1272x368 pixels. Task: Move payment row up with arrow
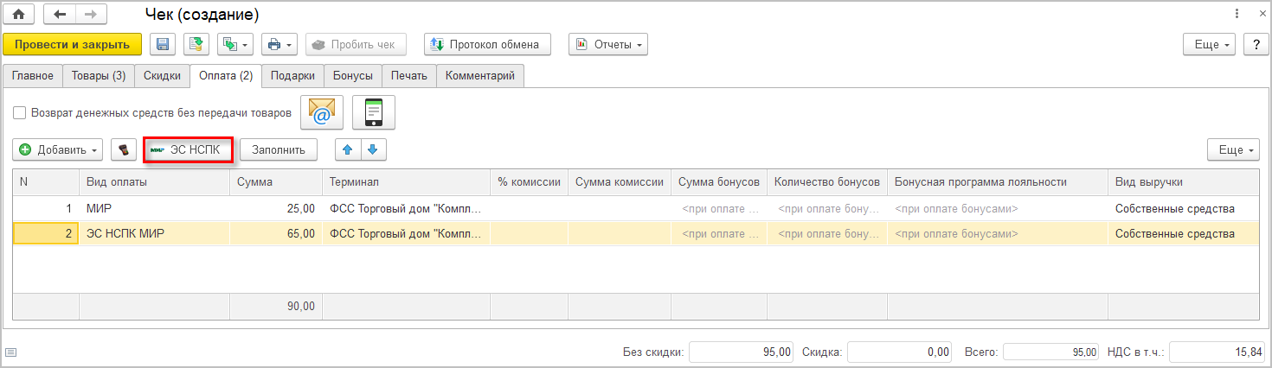click(348, 149)
